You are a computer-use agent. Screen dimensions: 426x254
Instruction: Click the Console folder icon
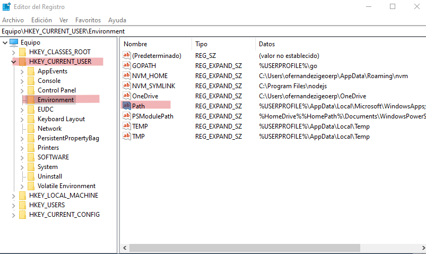[31, 81]
